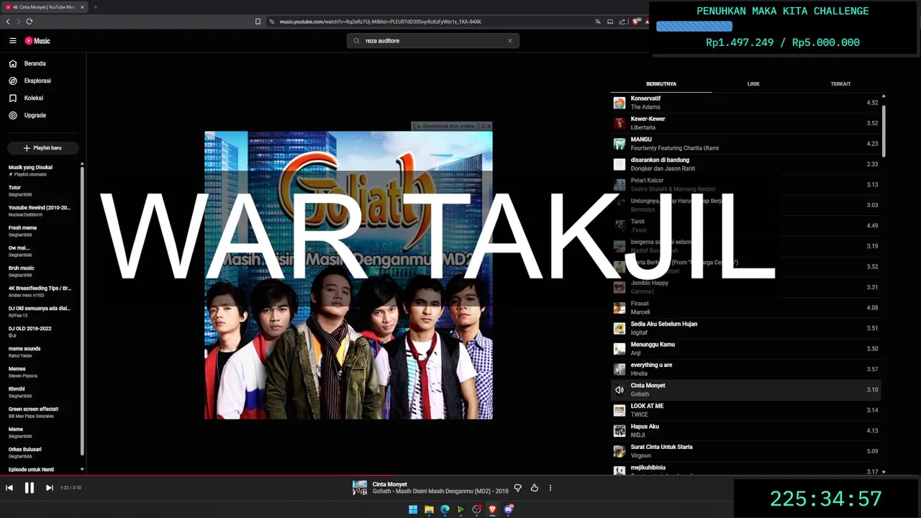Open the hamburger guide menu
Image resolution: width=921 pixels, height=518 pixels.
(x=12, y=41)
